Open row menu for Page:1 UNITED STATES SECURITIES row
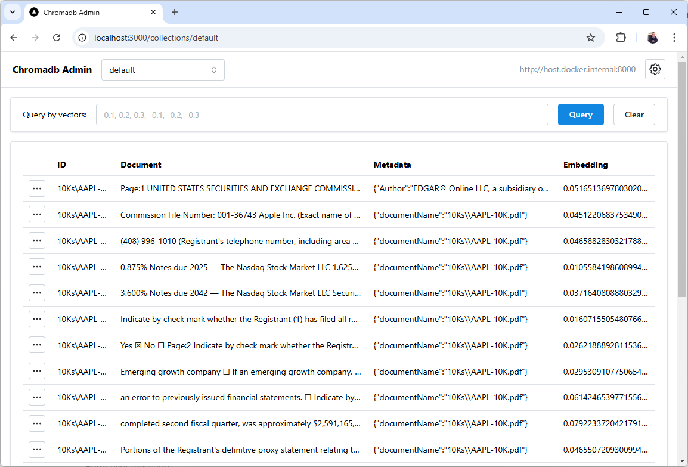Image resolution: width=688 pixels, height=467 pixels. point(37,188)
